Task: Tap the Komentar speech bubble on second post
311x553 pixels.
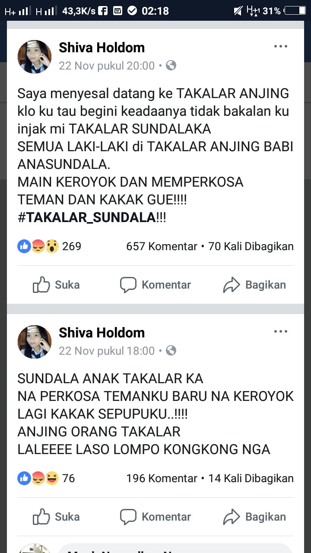Action: click(128, 517)
